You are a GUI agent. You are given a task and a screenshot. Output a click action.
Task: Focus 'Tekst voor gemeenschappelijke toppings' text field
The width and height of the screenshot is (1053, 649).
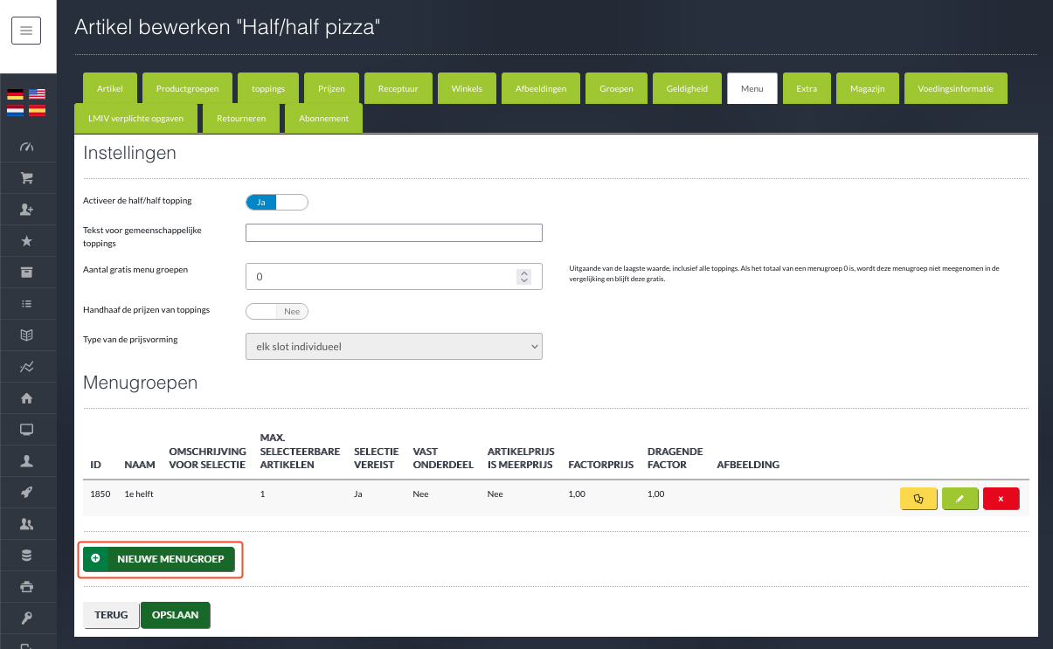point(394,232)
